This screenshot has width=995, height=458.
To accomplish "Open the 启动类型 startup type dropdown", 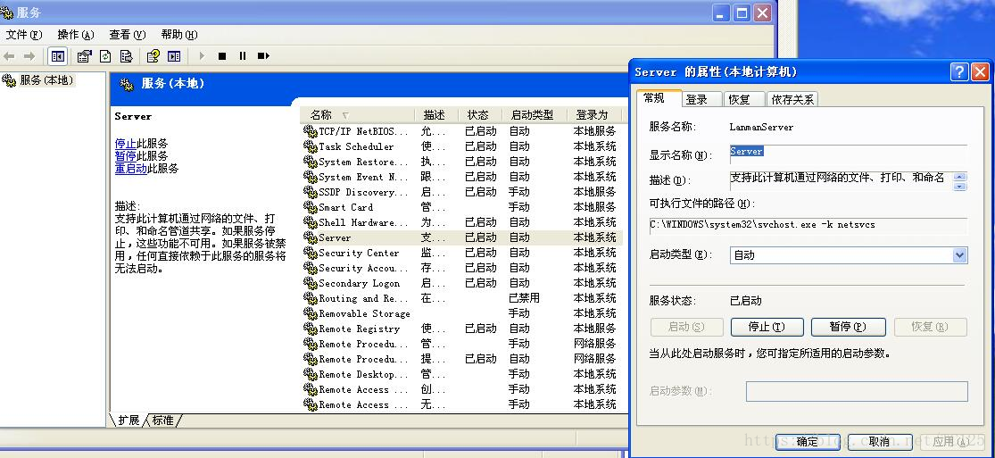I will [x=959, y=255].
